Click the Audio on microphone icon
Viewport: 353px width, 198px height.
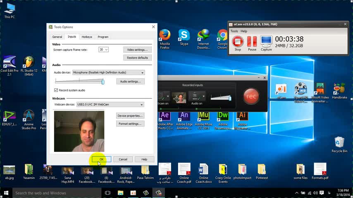pos(195,97)
